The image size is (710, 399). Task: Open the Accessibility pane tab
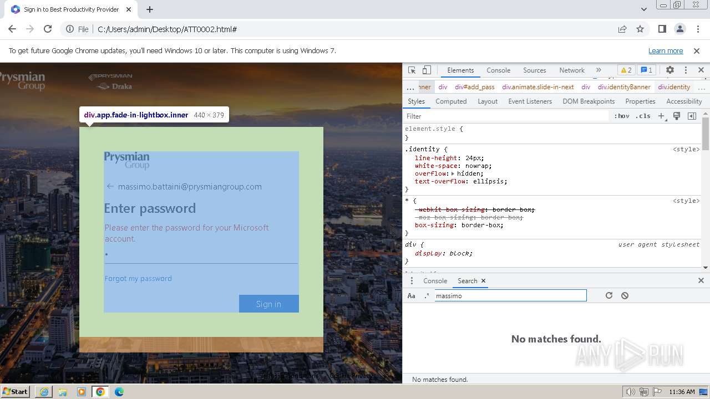pyautogui.click(x=684, y=101)
